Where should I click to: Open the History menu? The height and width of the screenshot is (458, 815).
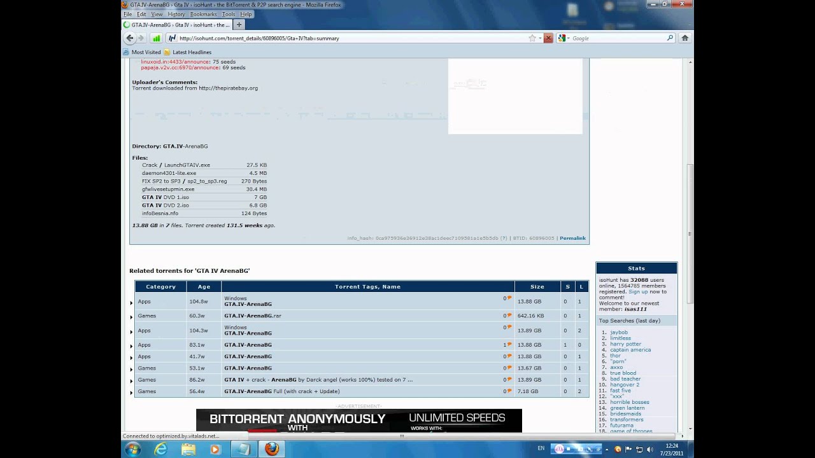pyautogui.click(x=176, y=14)
